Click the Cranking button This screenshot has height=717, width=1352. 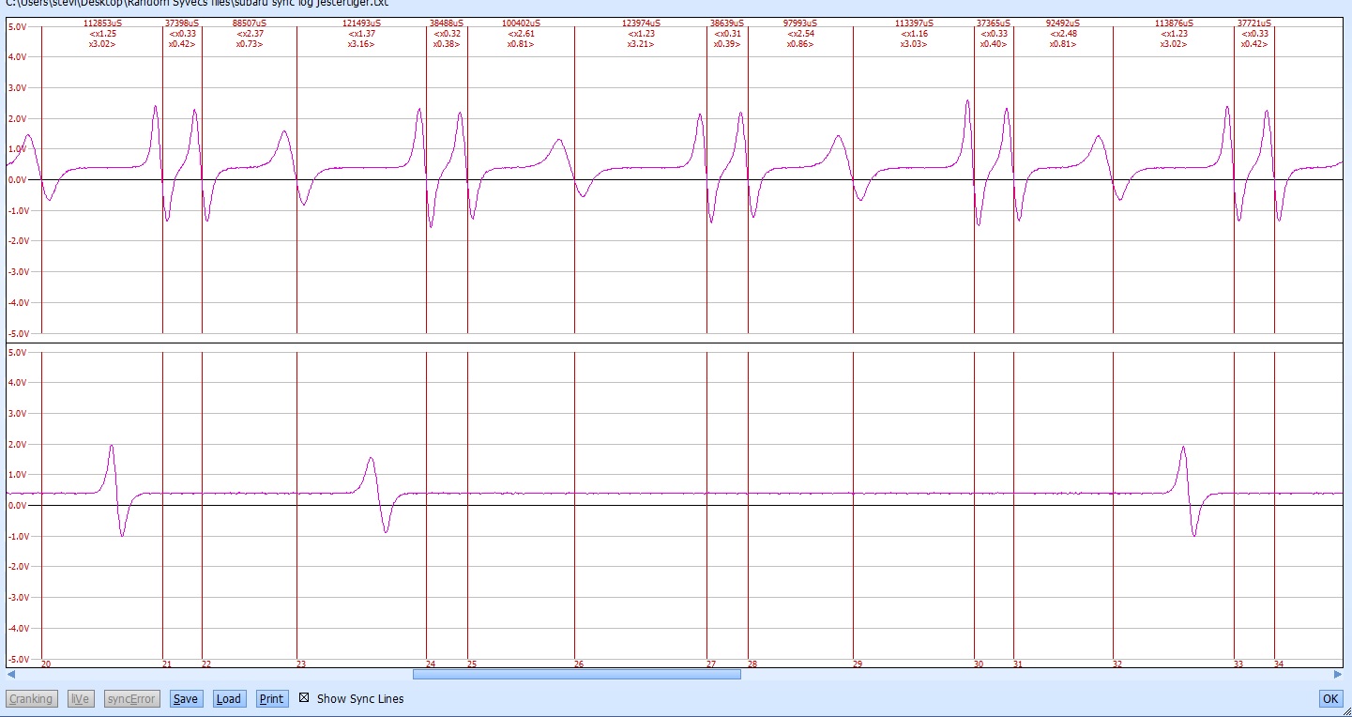click(31, 698)
